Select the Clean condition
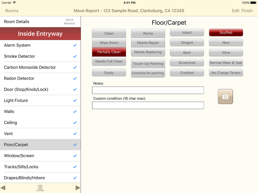Viewport: 258px width, 193px height. coord(109,33)
